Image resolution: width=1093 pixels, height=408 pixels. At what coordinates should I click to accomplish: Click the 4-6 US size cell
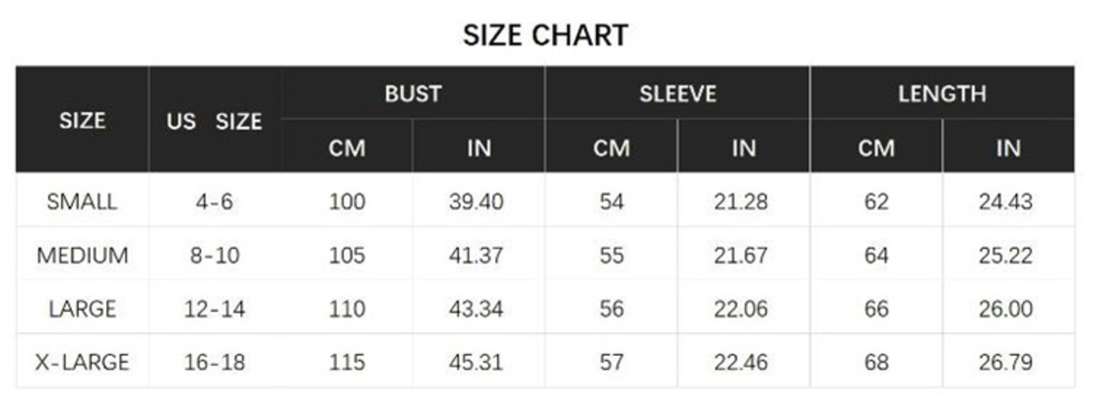pos(214,202)
